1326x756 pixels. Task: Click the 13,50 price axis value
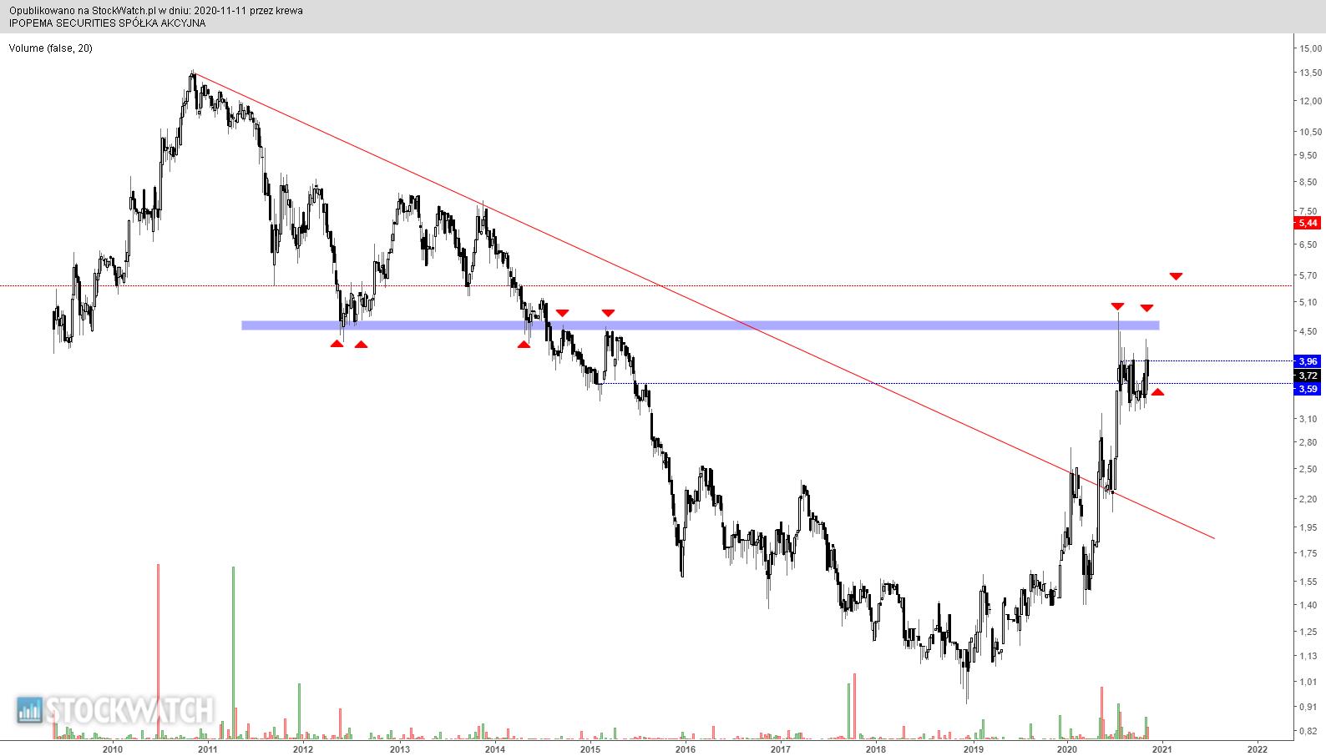[1310, 73]
